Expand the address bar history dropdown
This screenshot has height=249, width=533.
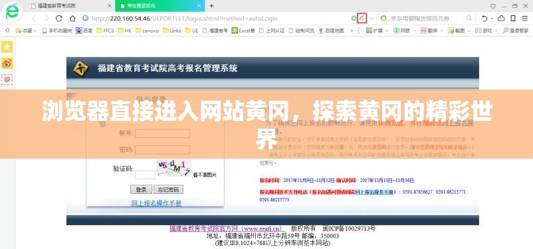pyautogui.click(x=372, y=19)
